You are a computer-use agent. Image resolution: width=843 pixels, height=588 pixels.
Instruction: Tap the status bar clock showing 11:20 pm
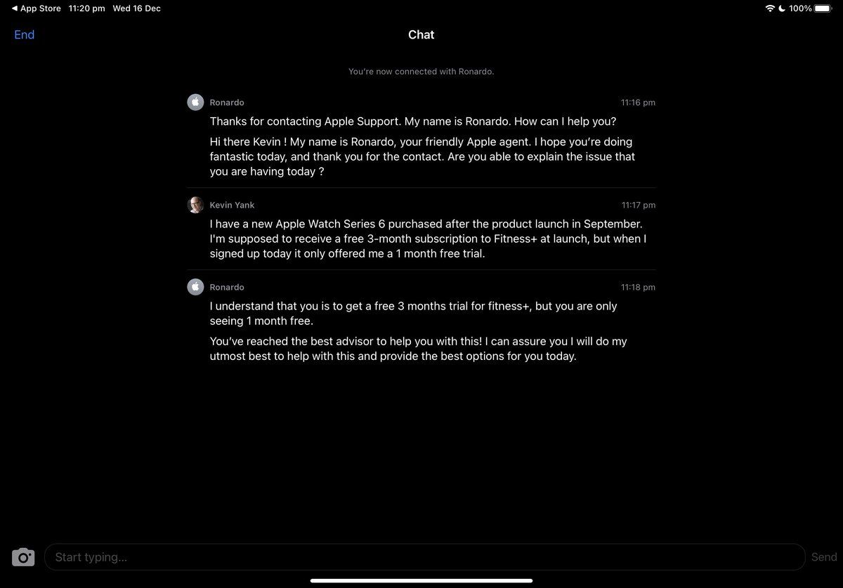coord(87,8)
